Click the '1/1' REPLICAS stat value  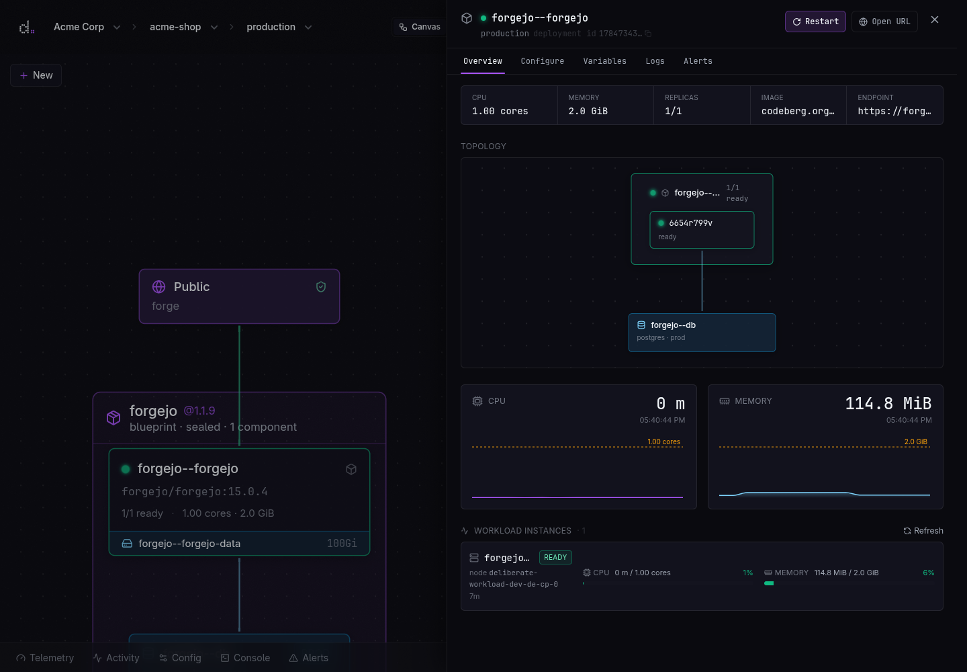[x=674, y=112]
